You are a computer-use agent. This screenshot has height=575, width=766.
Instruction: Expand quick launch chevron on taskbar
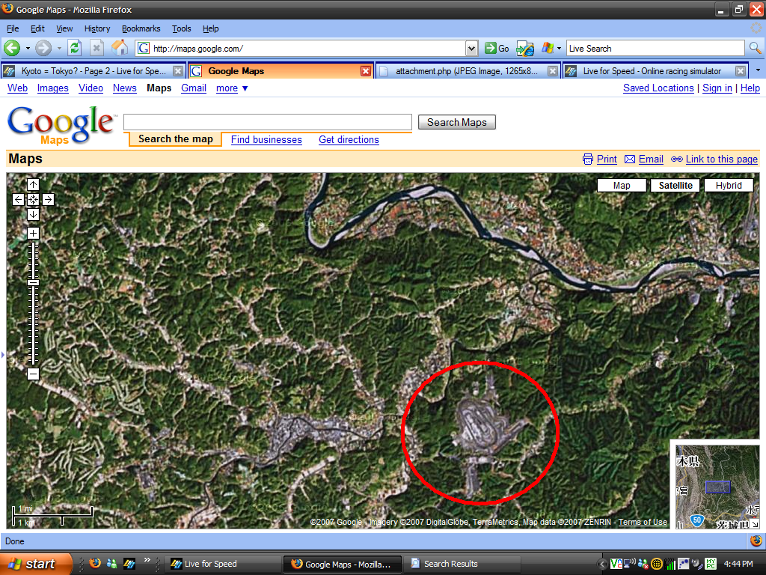147,560
